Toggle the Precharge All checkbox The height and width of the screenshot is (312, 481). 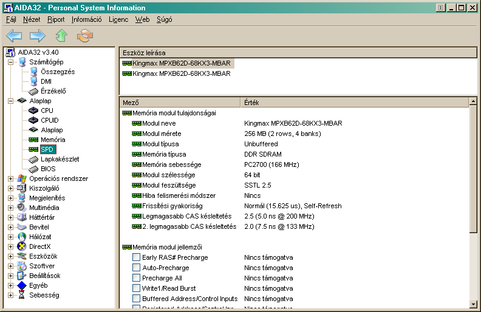[136, 278]
